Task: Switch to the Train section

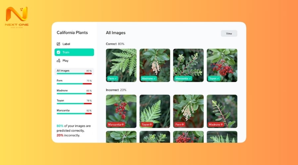Action: (x=74, y=52)
